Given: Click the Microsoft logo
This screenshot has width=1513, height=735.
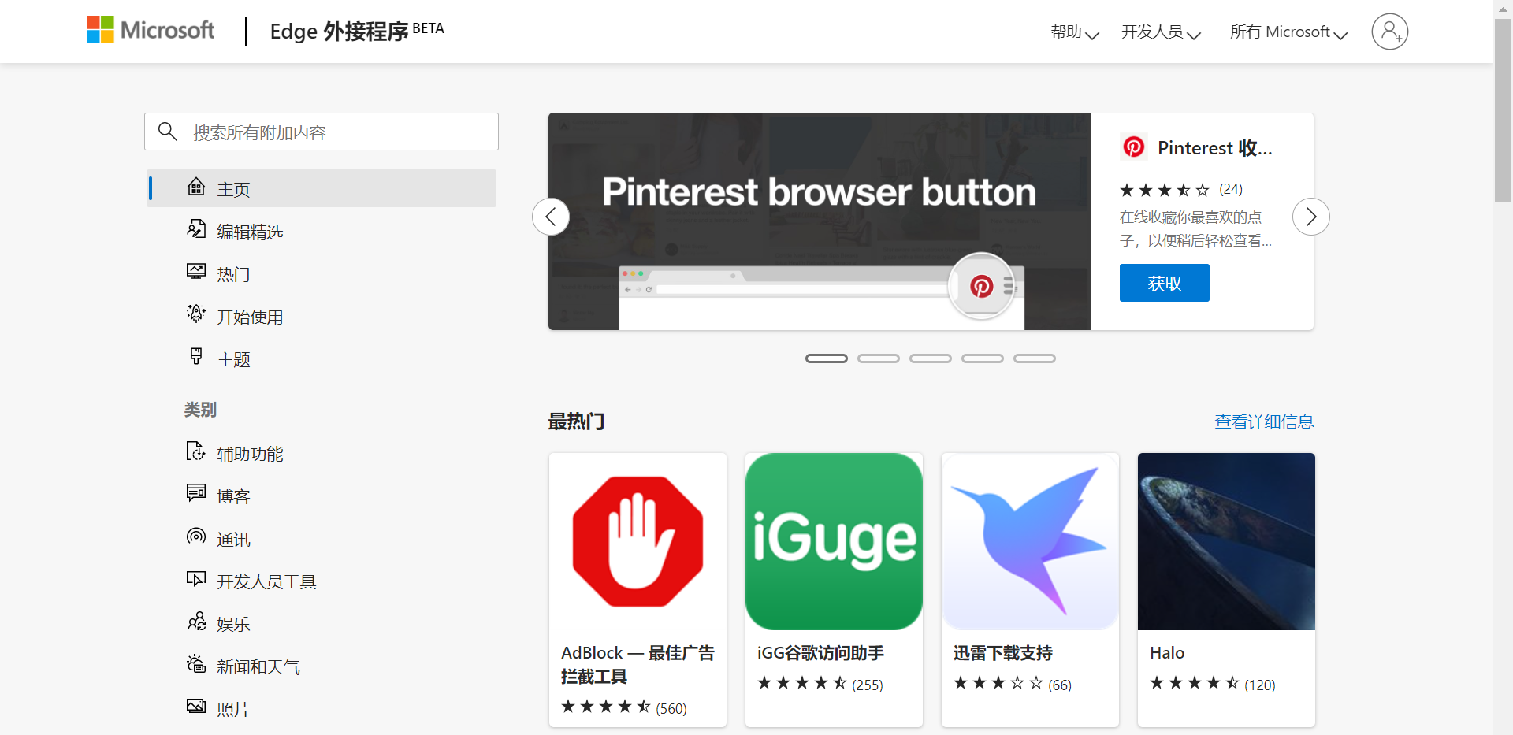Looking at the screenshot, I should coord(151,31).
